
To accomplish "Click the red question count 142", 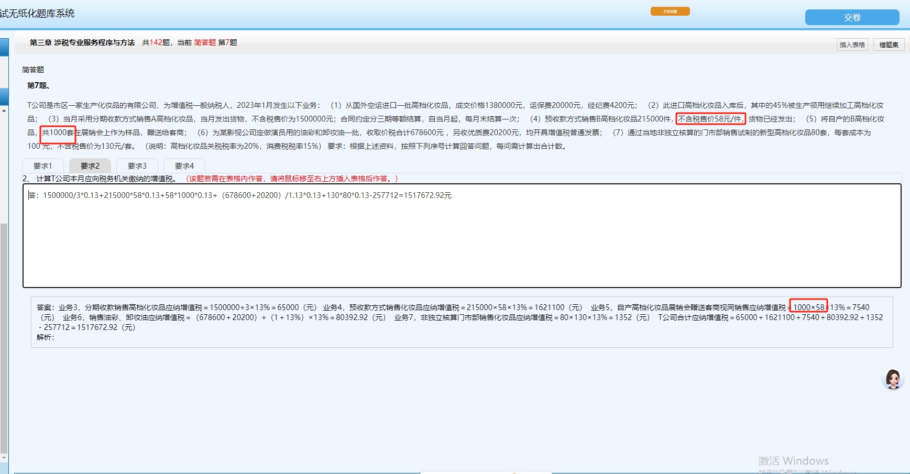I will pos(156,42).
